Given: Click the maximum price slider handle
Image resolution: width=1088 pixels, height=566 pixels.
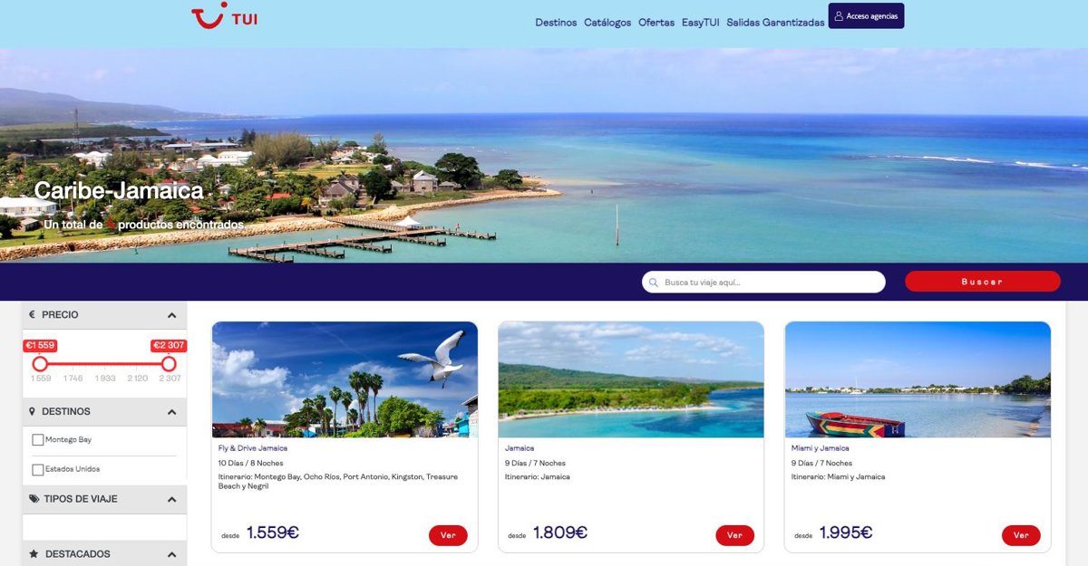Looking at the screenshot, I should [169, 363].
